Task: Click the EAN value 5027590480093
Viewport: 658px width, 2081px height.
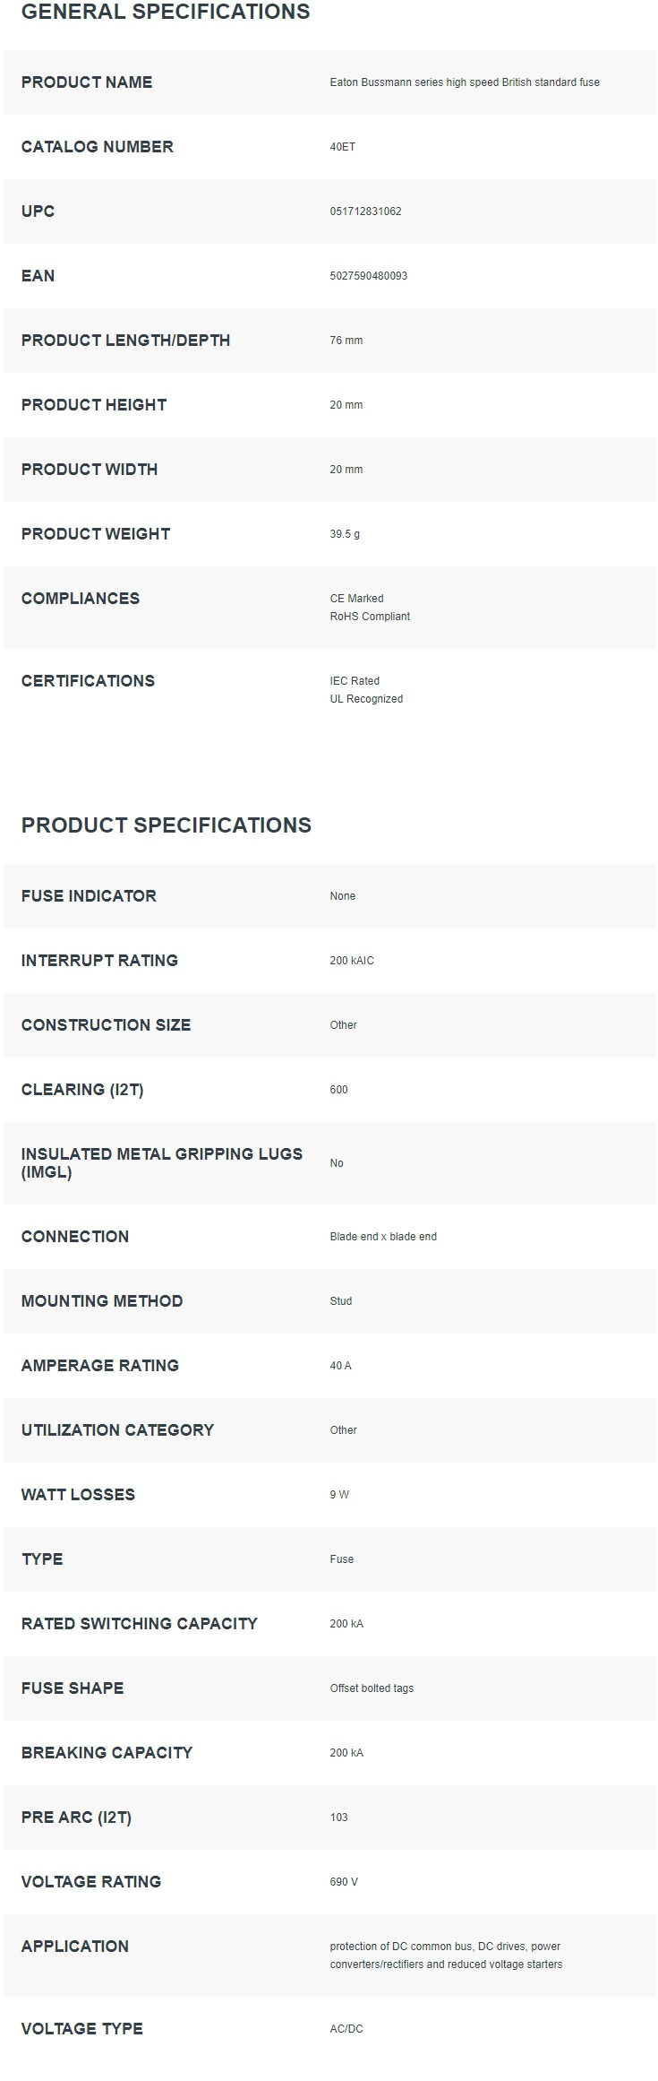Action: (368, 276)
